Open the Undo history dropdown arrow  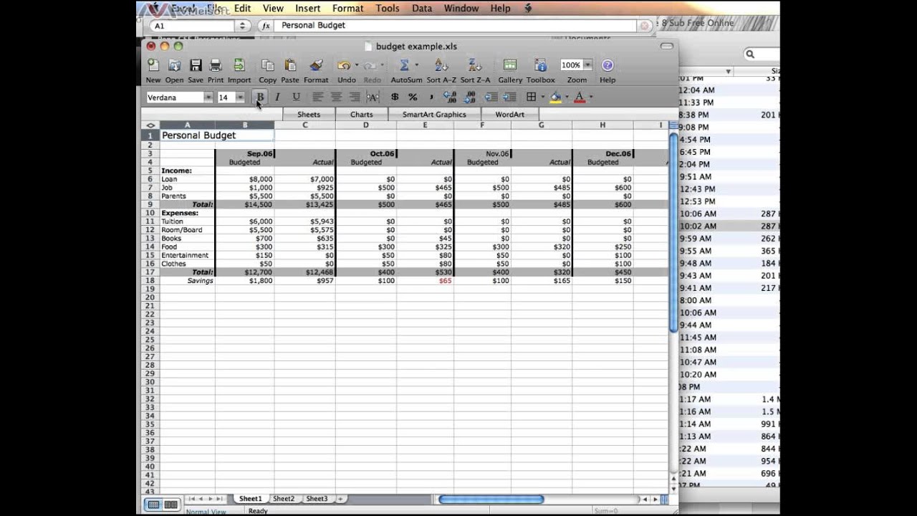point(357,65)
